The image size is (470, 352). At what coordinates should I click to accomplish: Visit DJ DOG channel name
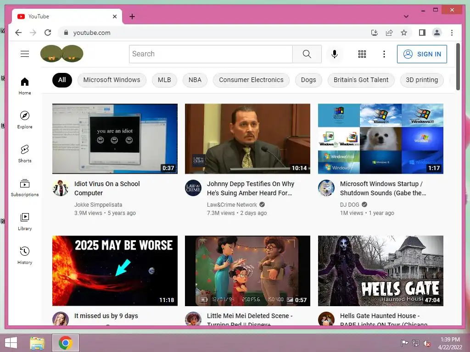click(x=349, y=205)
